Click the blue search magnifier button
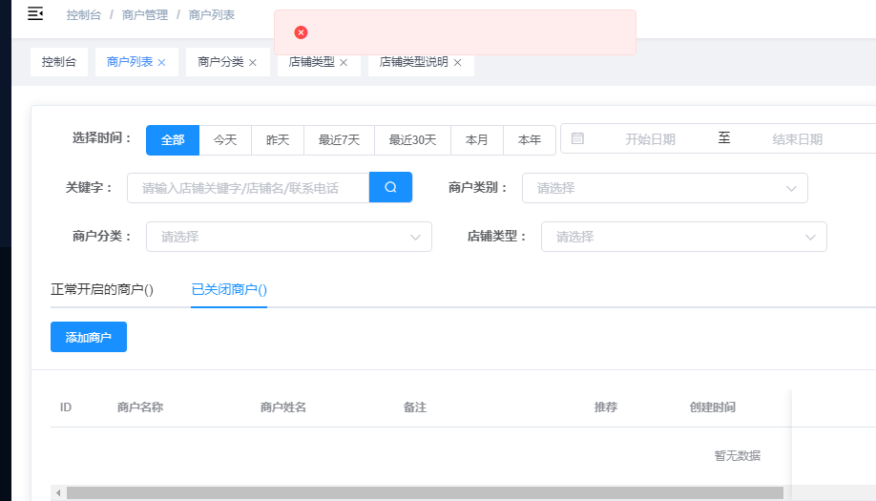The image size is (876, 501). [390, 187]
